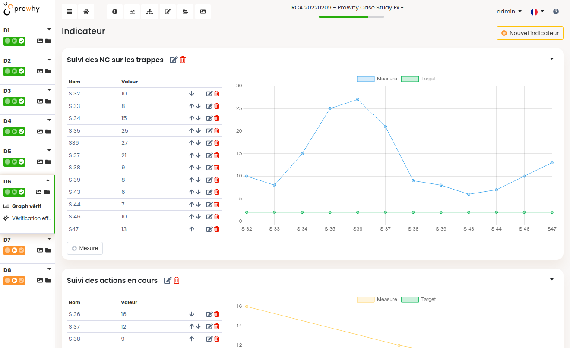Click the S36 peak point at 27
Image resolution: width=570 pixels, height=348 pixels.
(x=358, y=100)
